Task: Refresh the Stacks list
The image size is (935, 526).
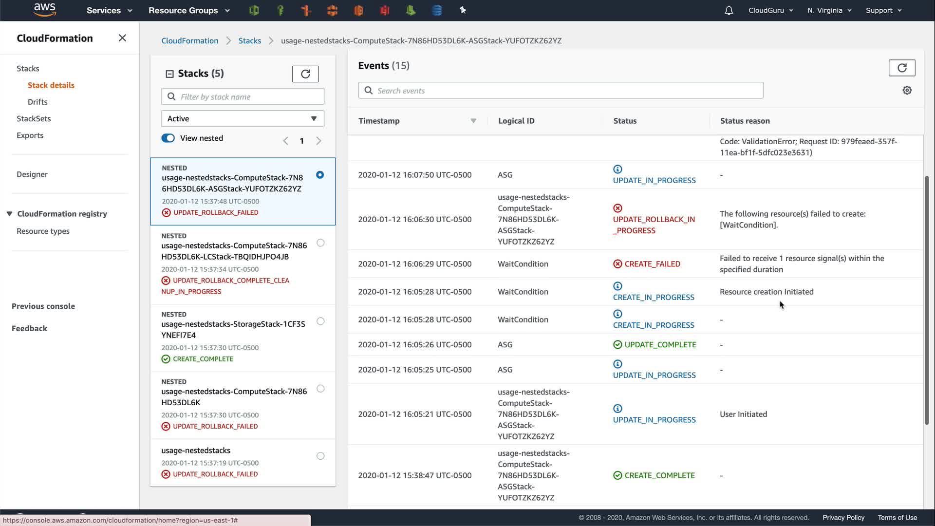Action: point(305,74)
